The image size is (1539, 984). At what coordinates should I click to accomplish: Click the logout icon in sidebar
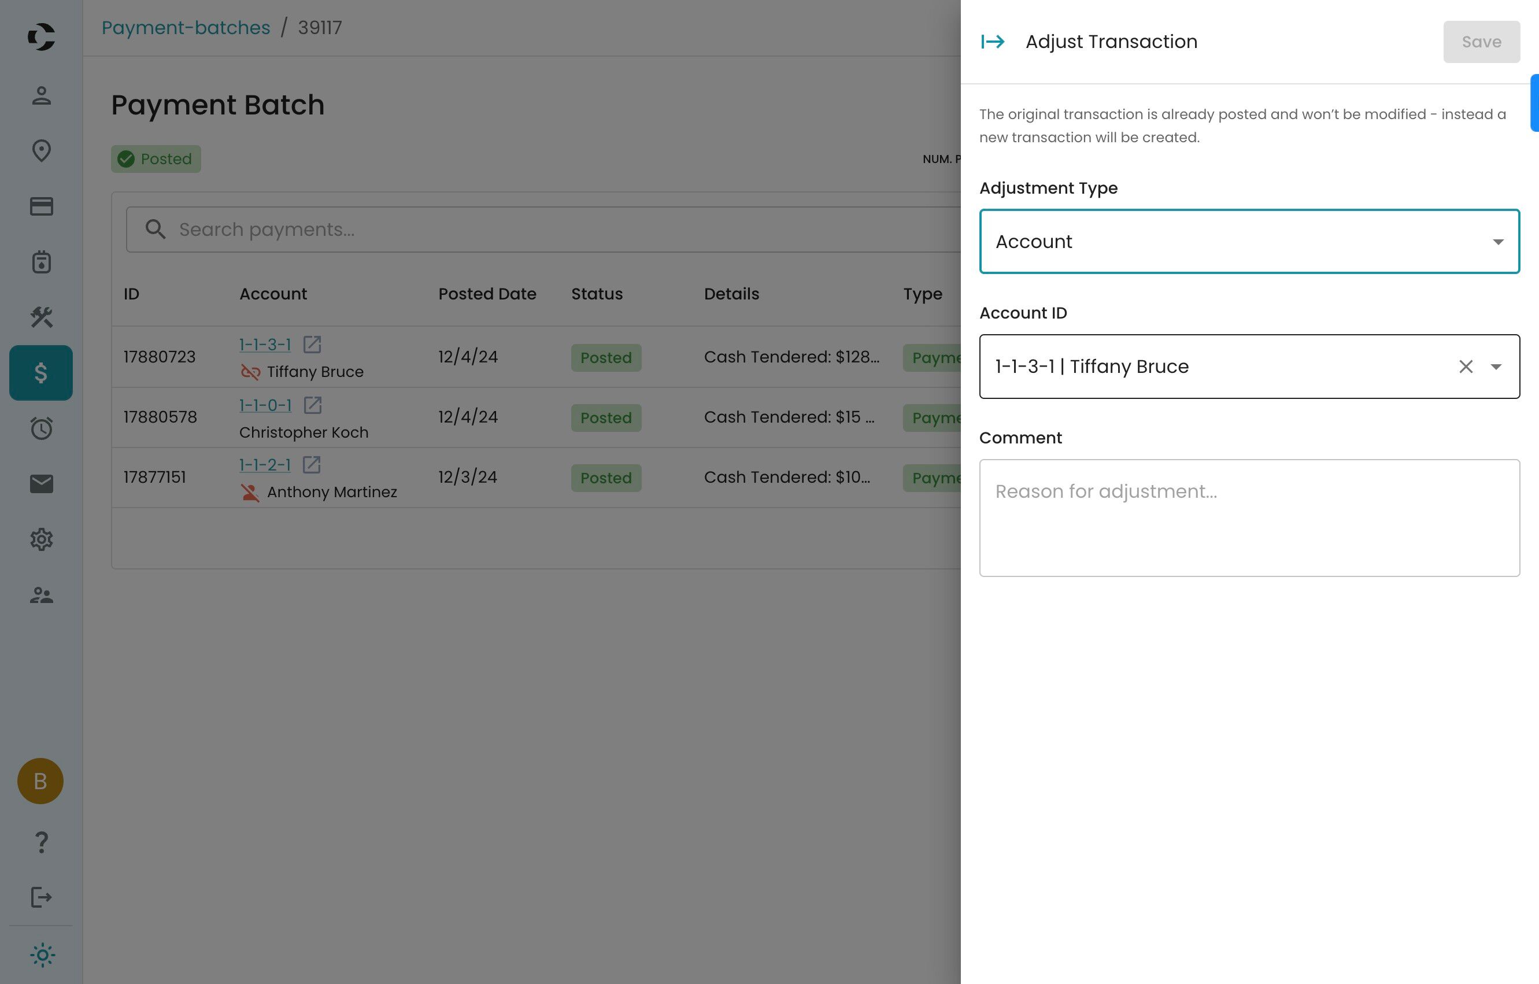pyautogui.click(x=41, y=897)
